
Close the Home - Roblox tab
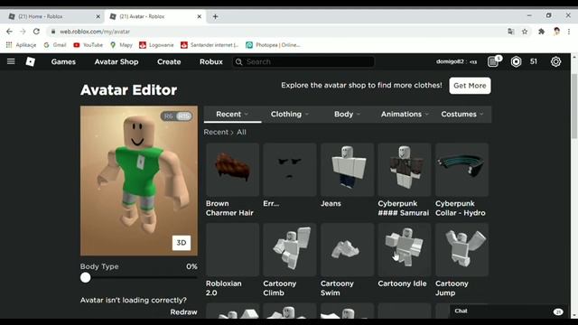click(x=98, y=16)
